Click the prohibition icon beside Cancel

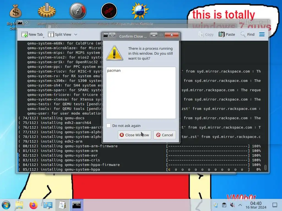click(158, 135)
